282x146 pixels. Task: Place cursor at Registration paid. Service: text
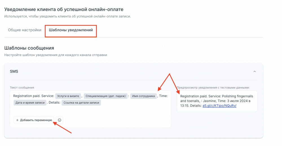pos(34,96)
